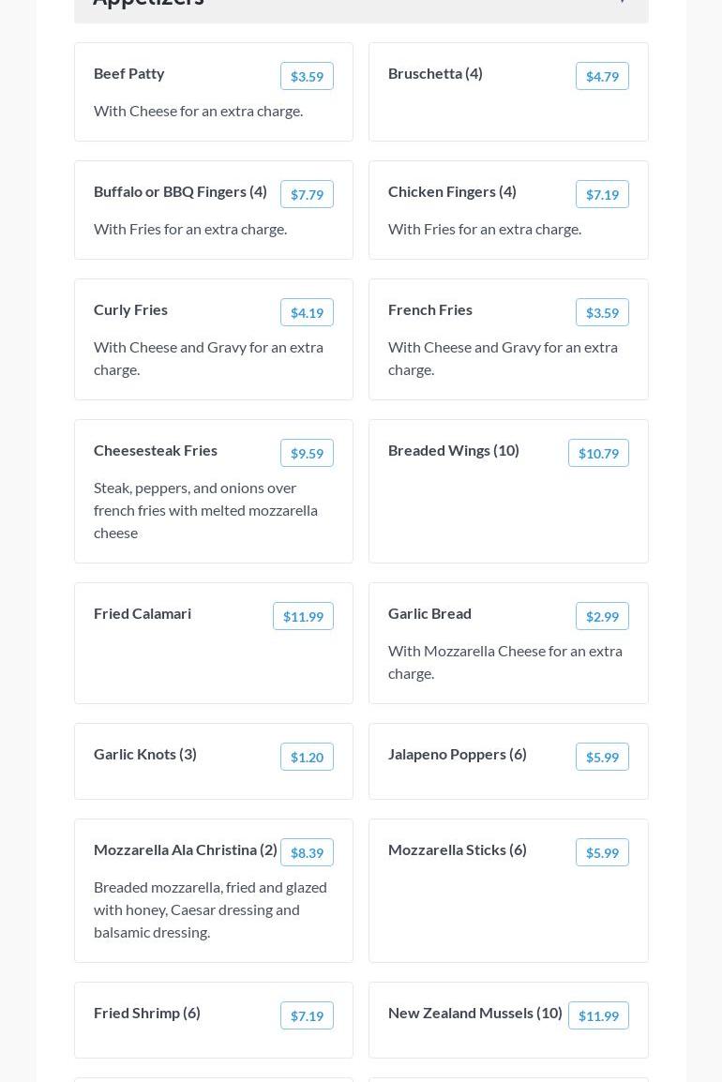Add Bruschetta (4) via its $4.79 price
This screenshot has height=1082, width=722.
[602, 76]
